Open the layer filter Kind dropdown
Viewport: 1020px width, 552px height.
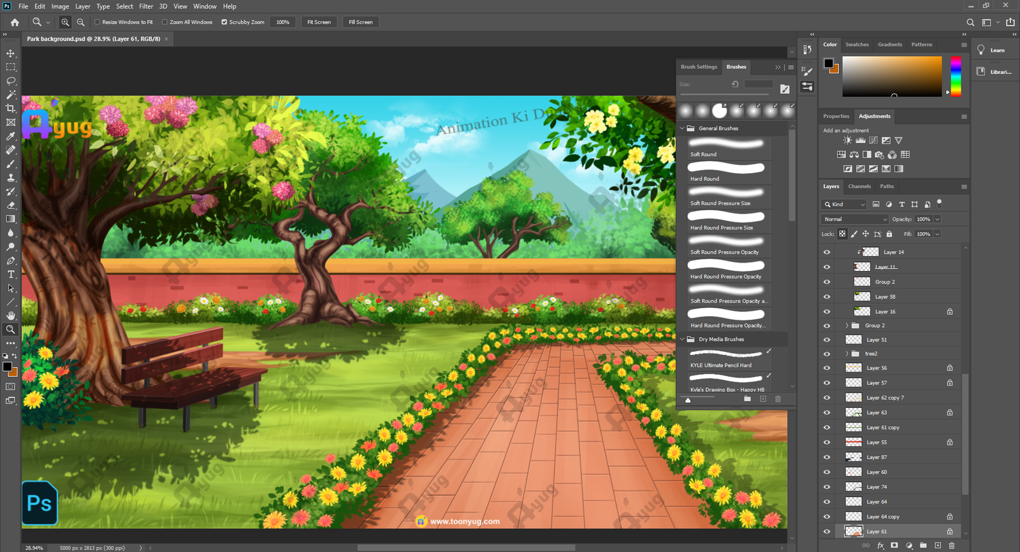[x=844, y=205]
